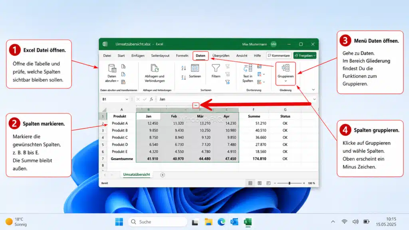
Task: Click the clear filter icon beside Filtern
Action: (x=227, y=67)
